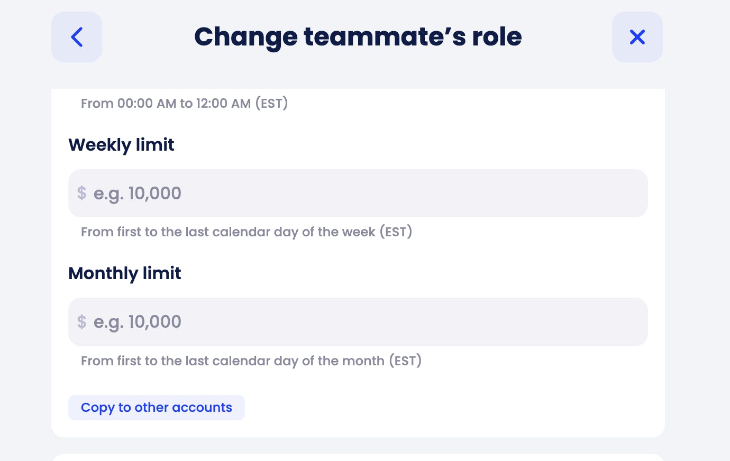Close the Change teammate's role dialog

(637, 37)
